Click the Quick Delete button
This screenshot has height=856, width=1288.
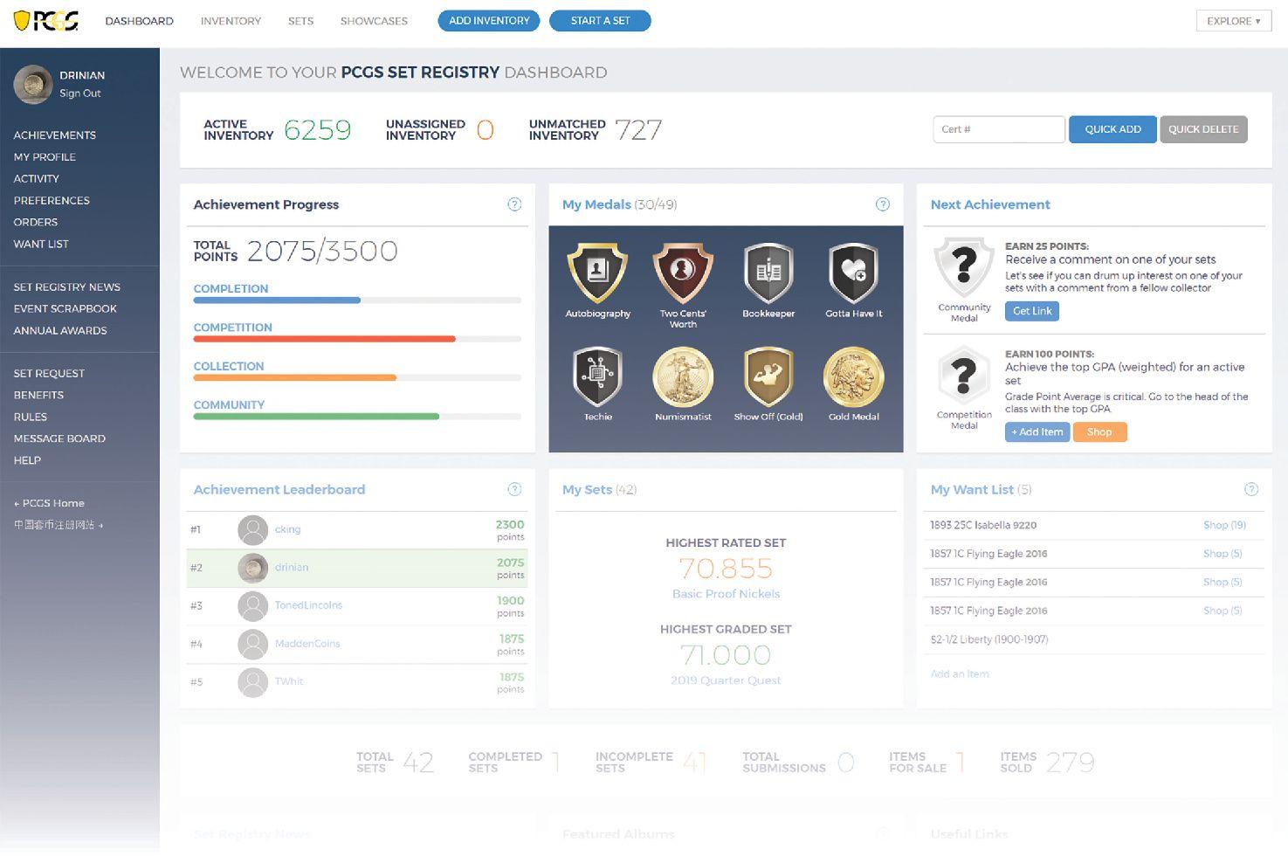point(1203,129)
